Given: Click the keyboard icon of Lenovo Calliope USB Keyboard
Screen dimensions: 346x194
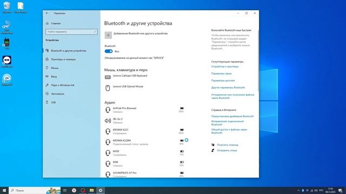Looking at the screenshot, I should point(108,77).
